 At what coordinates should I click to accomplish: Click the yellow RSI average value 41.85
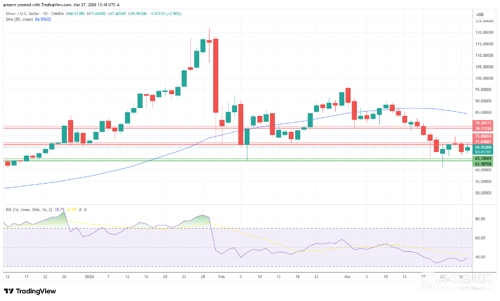71,209
